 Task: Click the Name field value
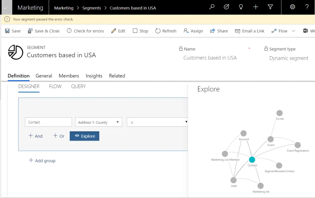210,58
